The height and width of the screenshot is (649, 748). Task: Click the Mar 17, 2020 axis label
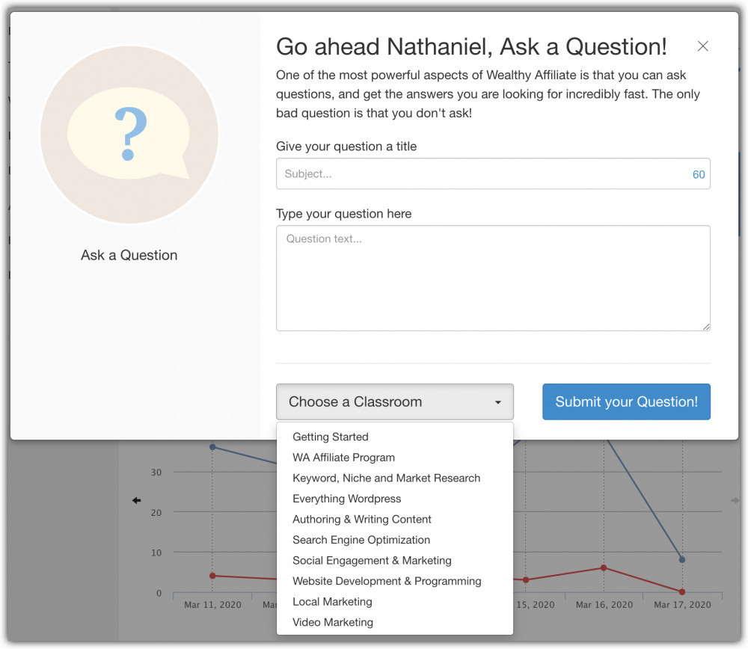click(682, 605)
